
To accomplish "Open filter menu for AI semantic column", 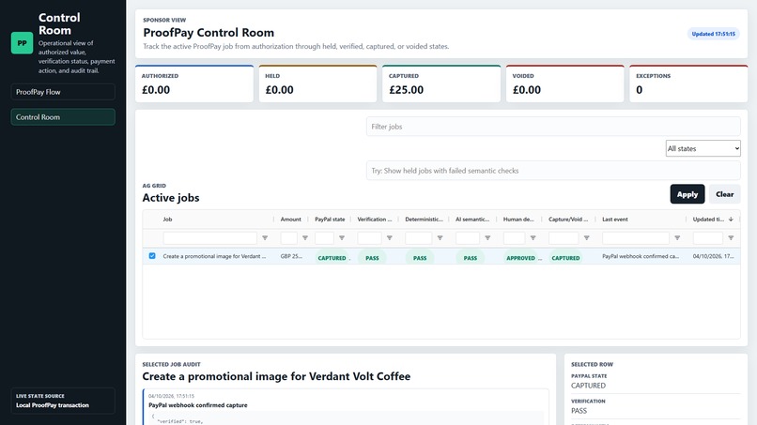I will coord(487,237).
